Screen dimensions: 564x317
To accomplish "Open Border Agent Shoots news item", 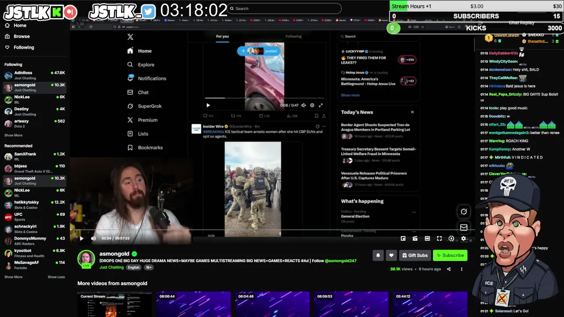I will point(378,131).
